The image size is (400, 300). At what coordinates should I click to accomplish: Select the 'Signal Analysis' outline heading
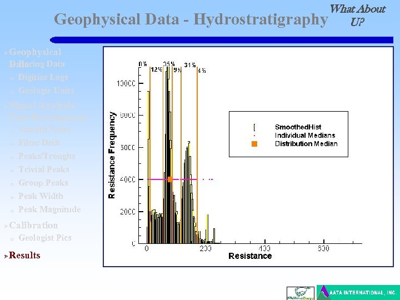point(42,105)
